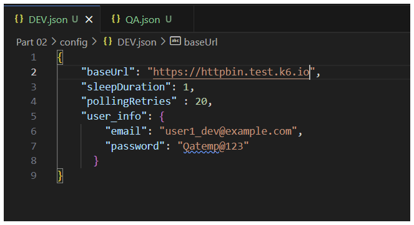Click the abc string symbol icon in breadcrumb
Image resolution: width=414 pixels, height=225 pixels.
[175, 41]
